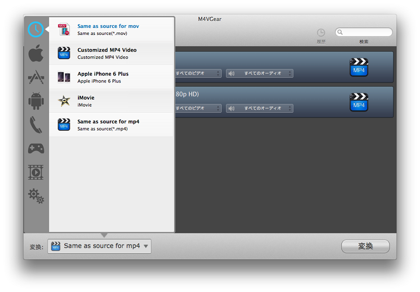The height and width of the screenshot is (292, 420).
Task: Focus the 検索 search field
Action: 364,32
